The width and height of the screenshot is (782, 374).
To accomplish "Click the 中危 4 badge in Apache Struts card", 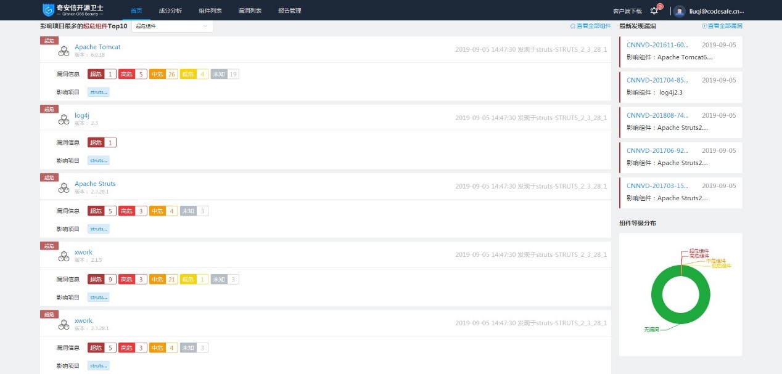I will click(x=163, y=211).
